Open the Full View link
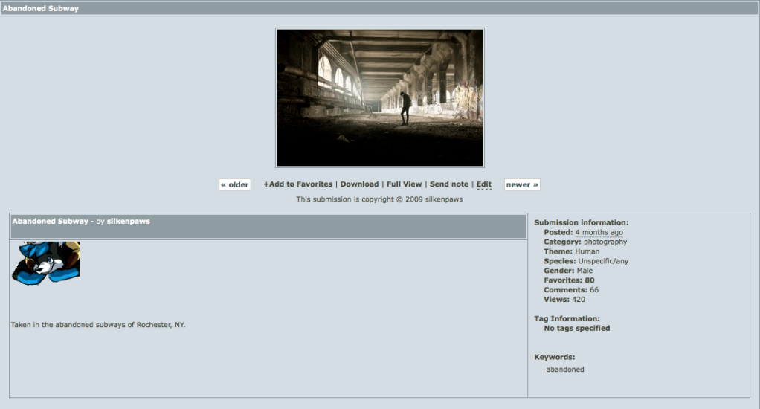Viewport: 760px width, 409px height. [x=404, y=184]
